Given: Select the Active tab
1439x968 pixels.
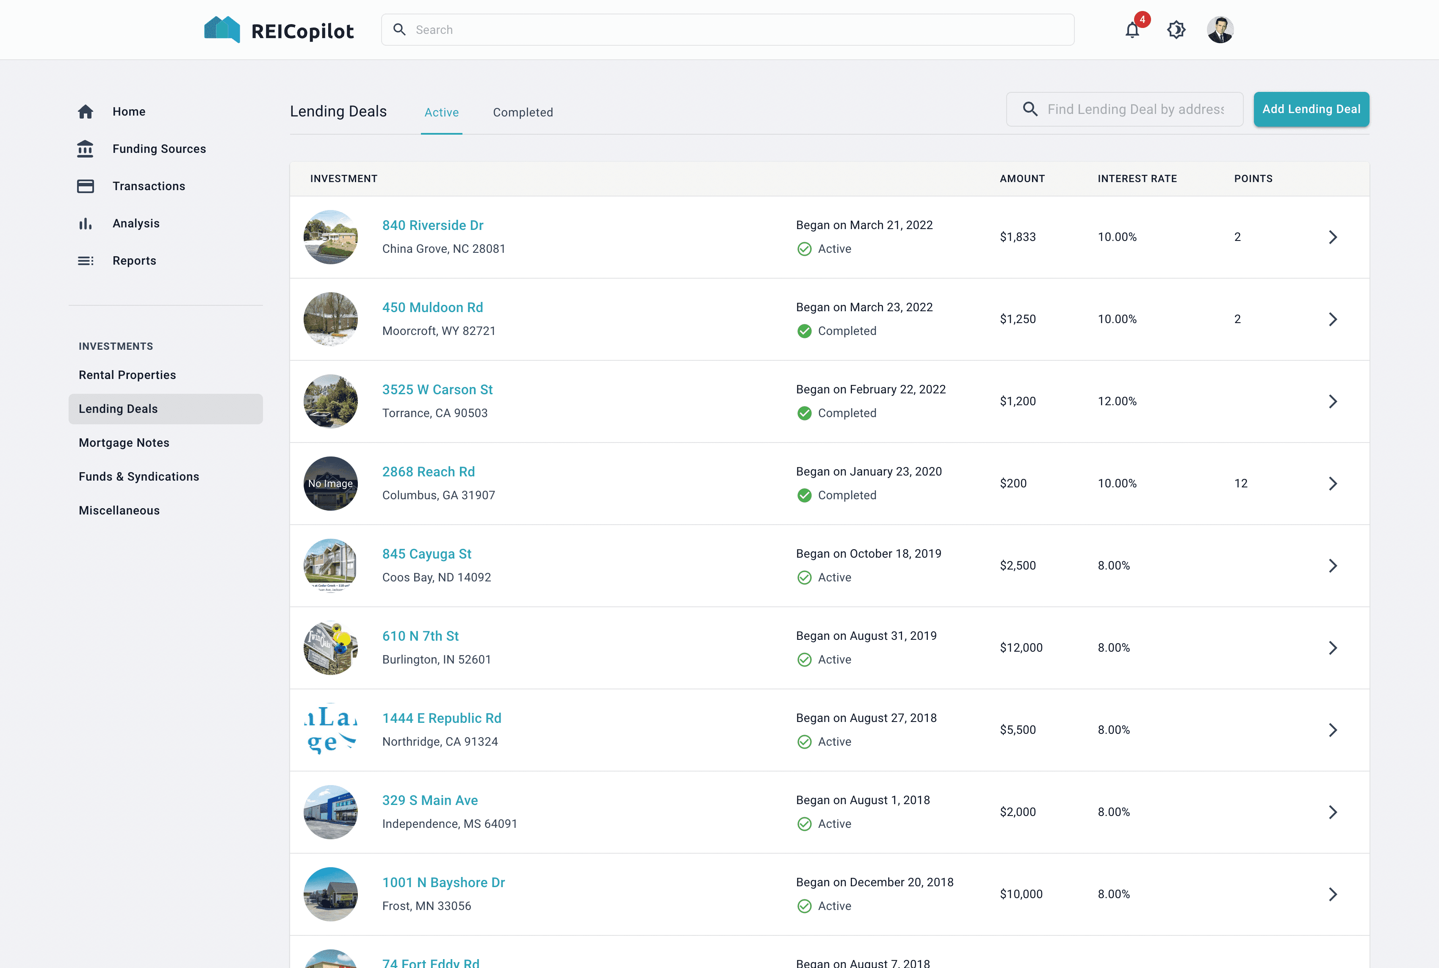Looking at the screenshot, I should coord(441,112).
